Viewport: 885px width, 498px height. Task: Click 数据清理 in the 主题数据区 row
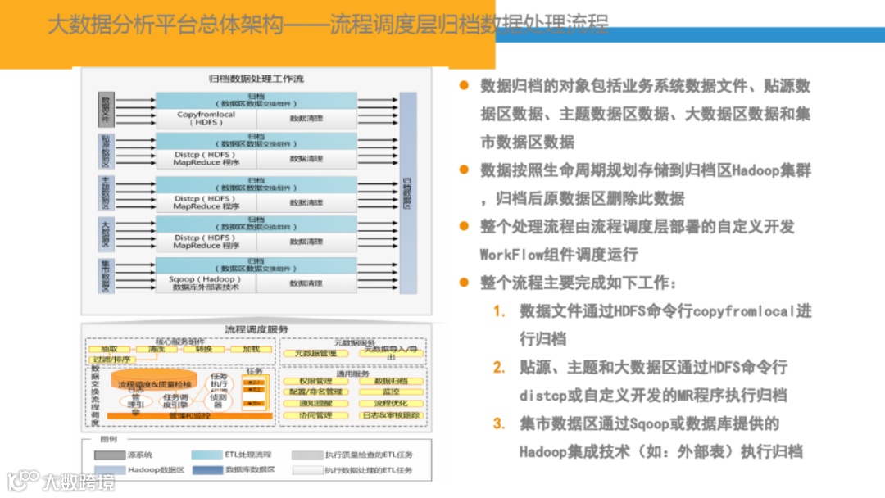pyautogui.click(x=306, y=202)
